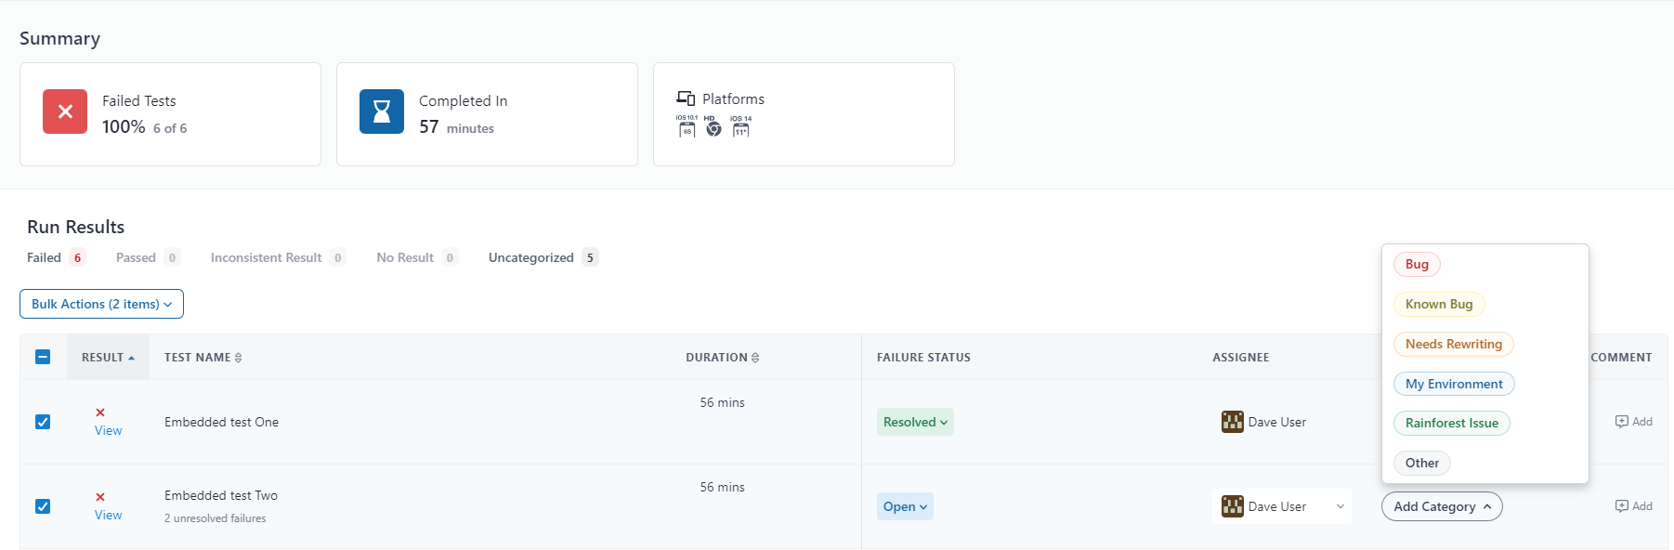The width and height of the screenshot is (1674, 550).
Task: Click the Chrome HD platform icon
Action: (x=713, y=126)
